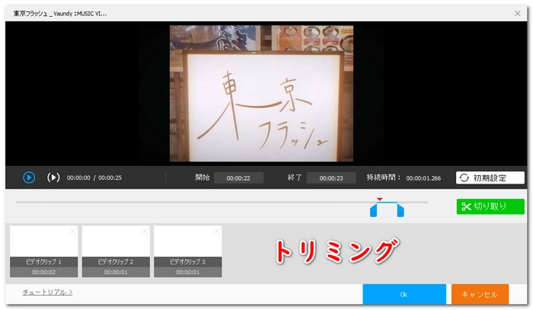Remove ビデオクリップ 2 with its X icon
Viewport: 533px width, 310px height.
[145, 231]
